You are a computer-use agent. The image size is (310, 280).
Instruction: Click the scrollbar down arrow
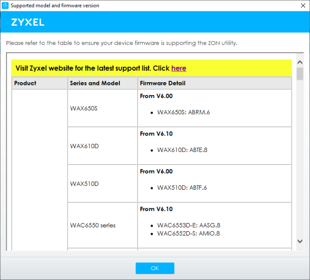(x=300, y=241)
